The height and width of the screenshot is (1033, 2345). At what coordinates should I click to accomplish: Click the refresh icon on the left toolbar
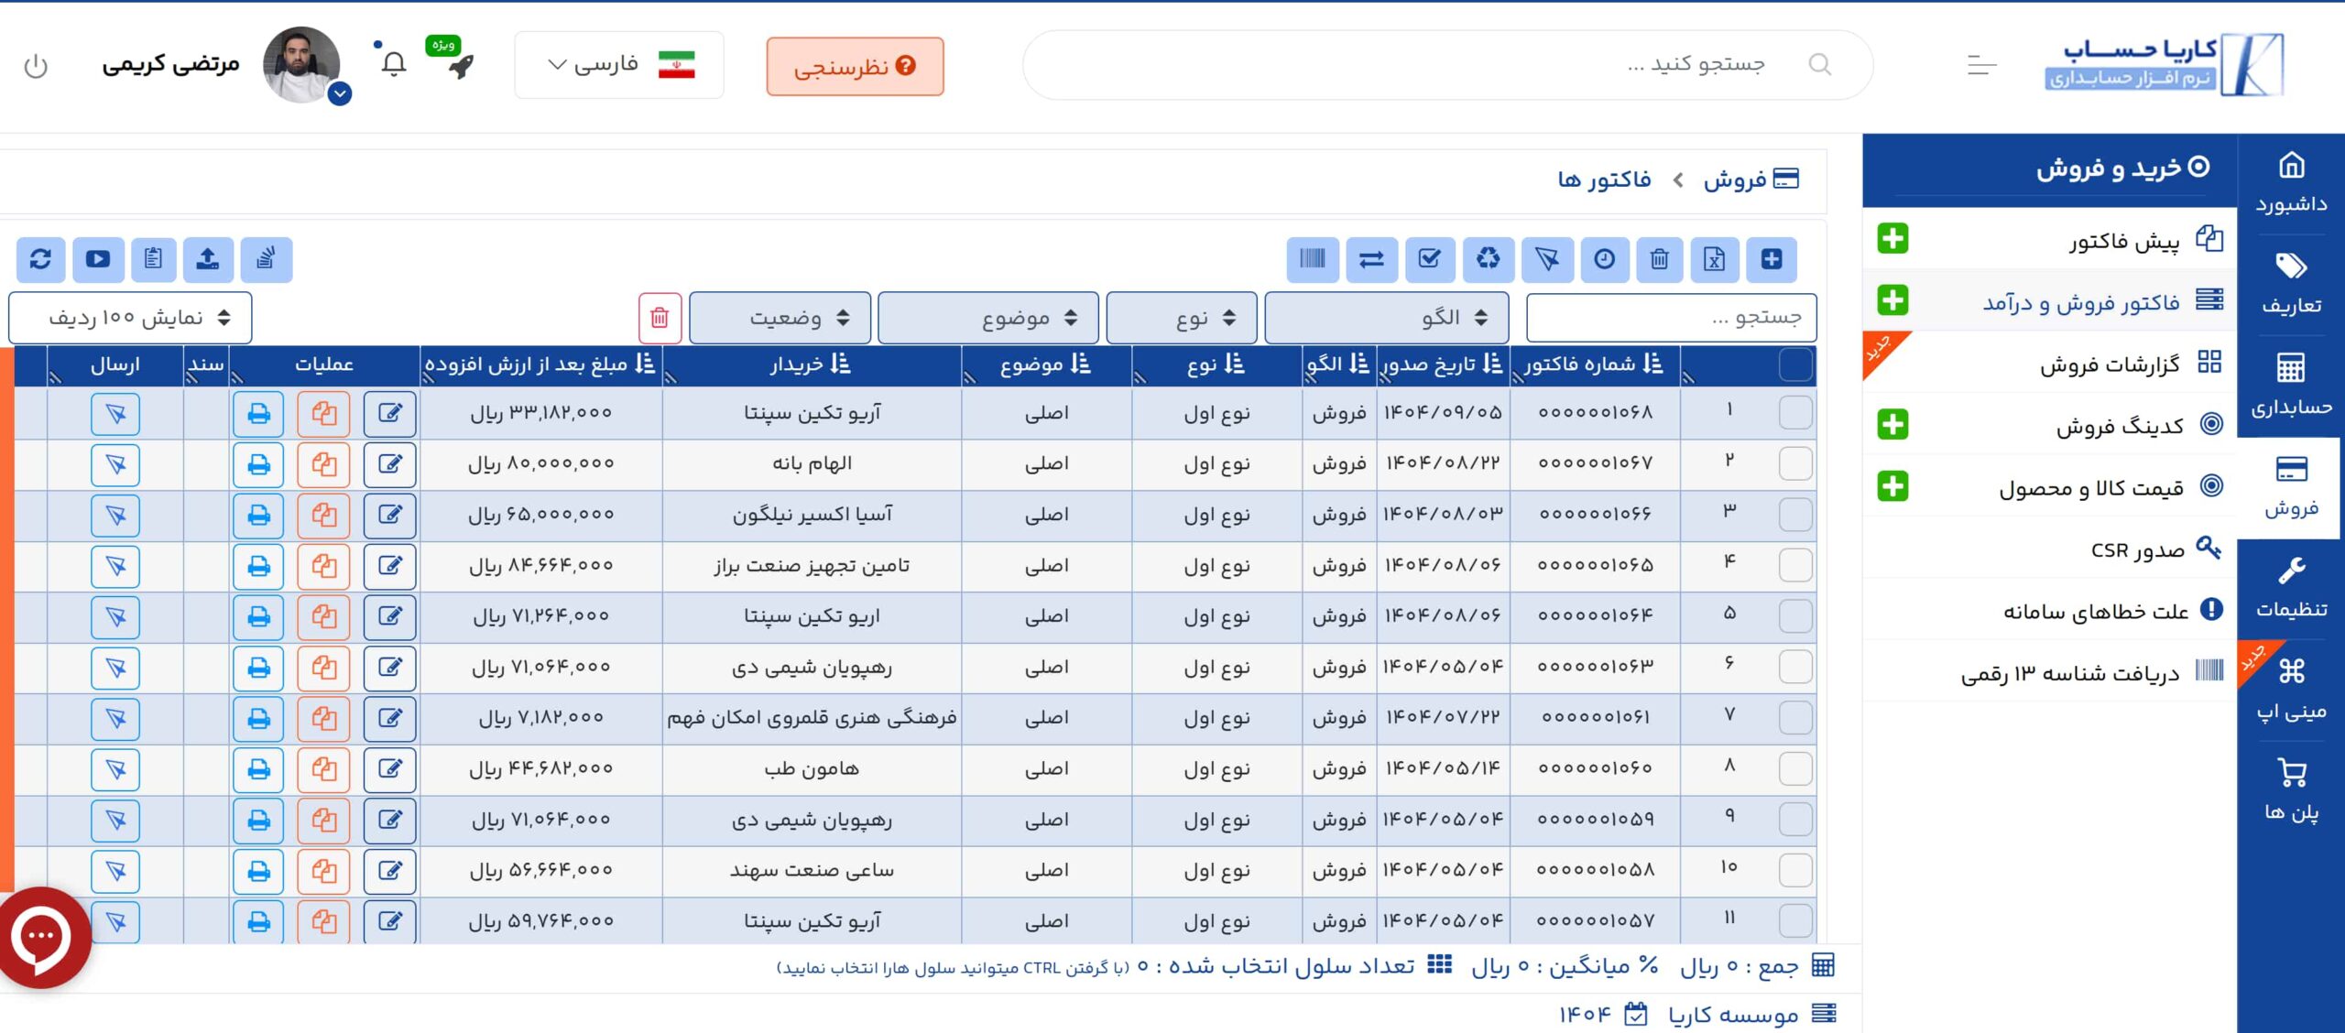[39, 259]
